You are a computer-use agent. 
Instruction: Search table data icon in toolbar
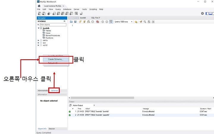point(76,13)
